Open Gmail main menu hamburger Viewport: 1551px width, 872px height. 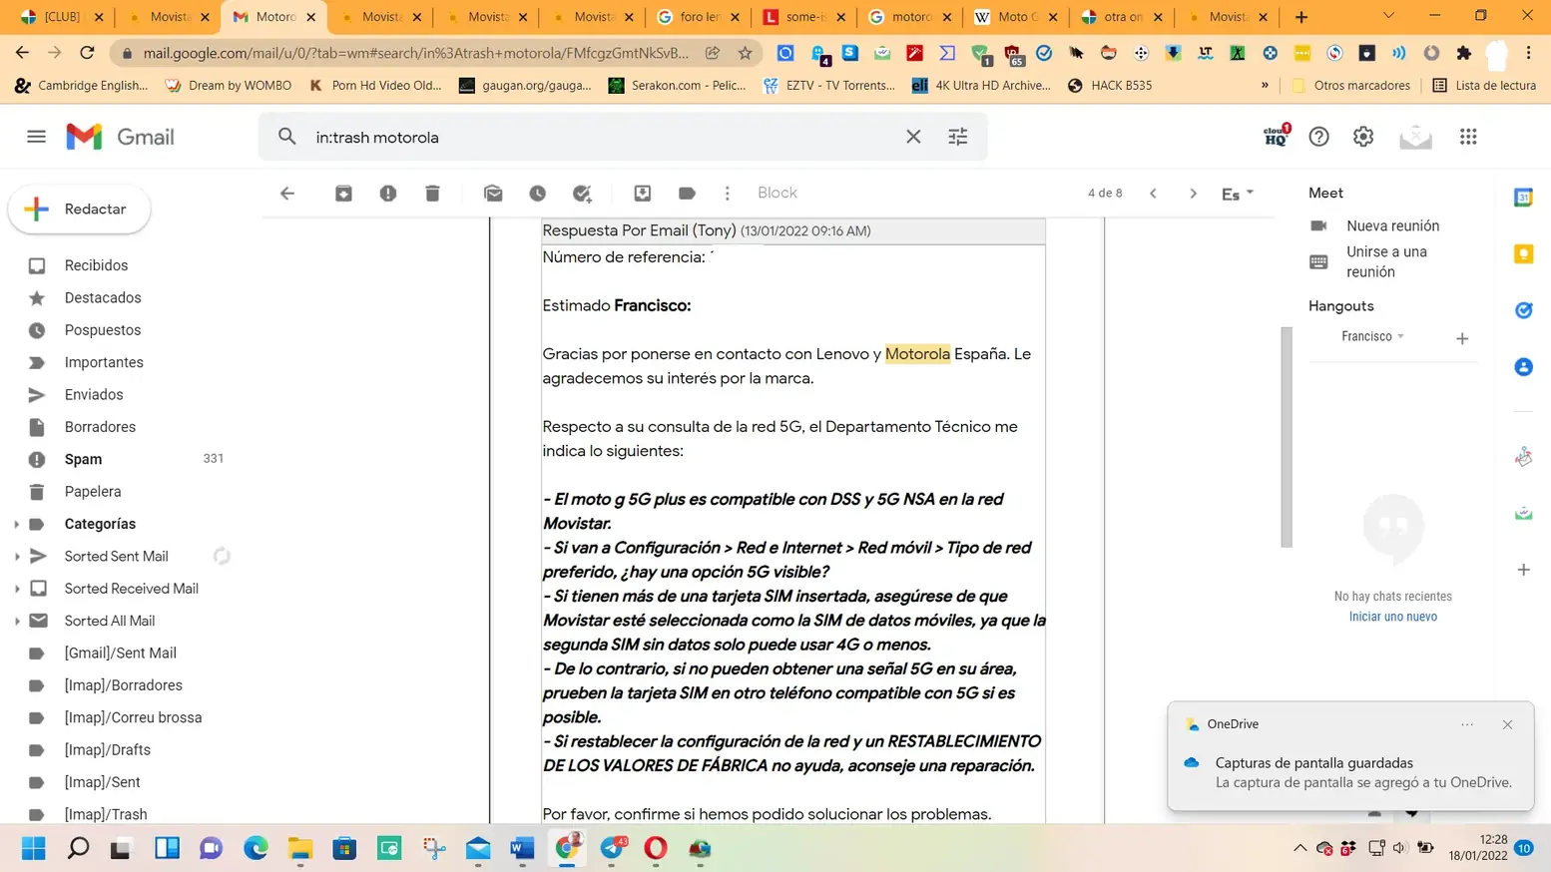point(36,137)
